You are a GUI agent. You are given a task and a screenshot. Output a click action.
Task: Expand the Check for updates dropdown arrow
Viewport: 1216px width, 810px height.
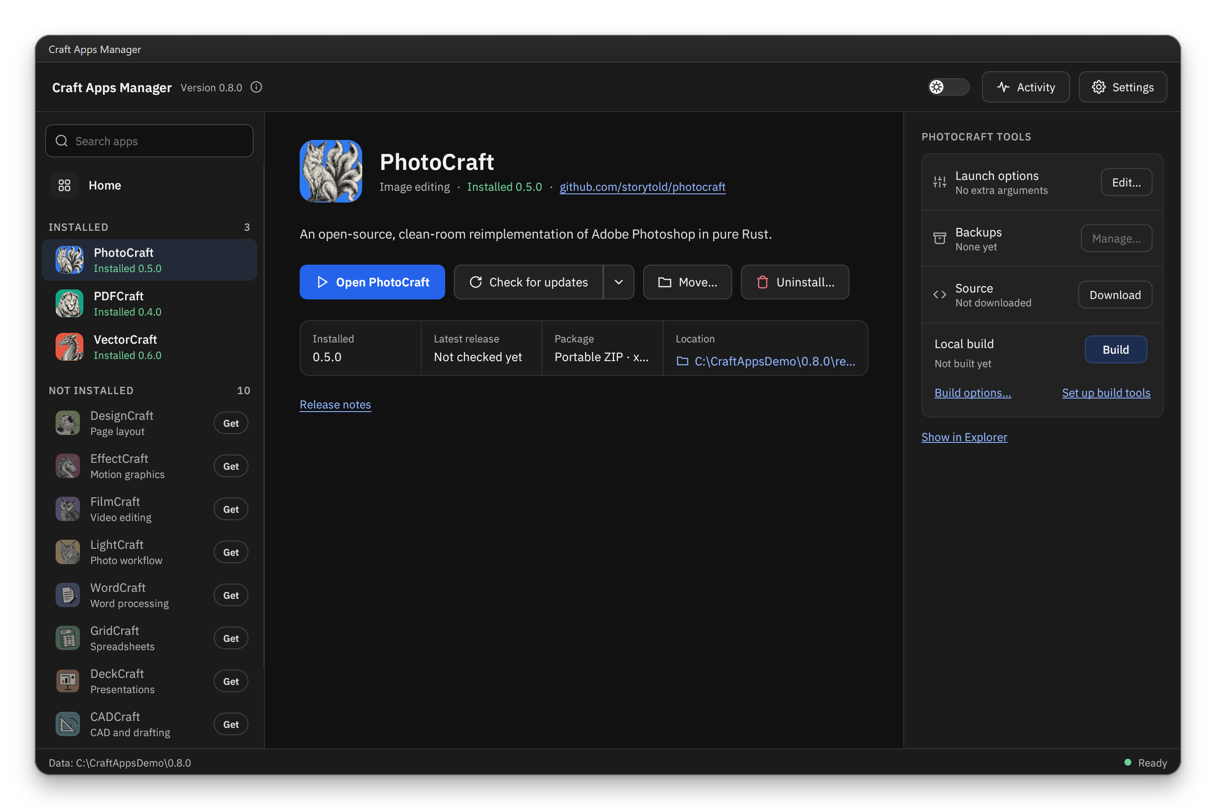(618, 282)
